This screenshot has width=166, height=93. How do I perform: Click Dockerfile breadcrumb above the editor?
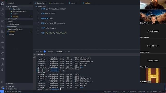pos(41,6)
